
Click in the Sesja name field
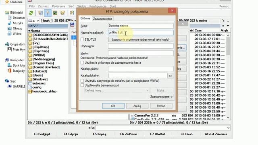tap(141, 26)
